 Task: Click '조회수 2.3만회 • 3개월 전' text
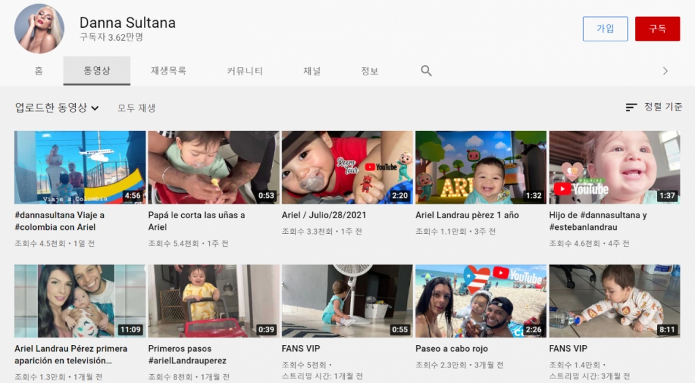(x=459, y=365)
